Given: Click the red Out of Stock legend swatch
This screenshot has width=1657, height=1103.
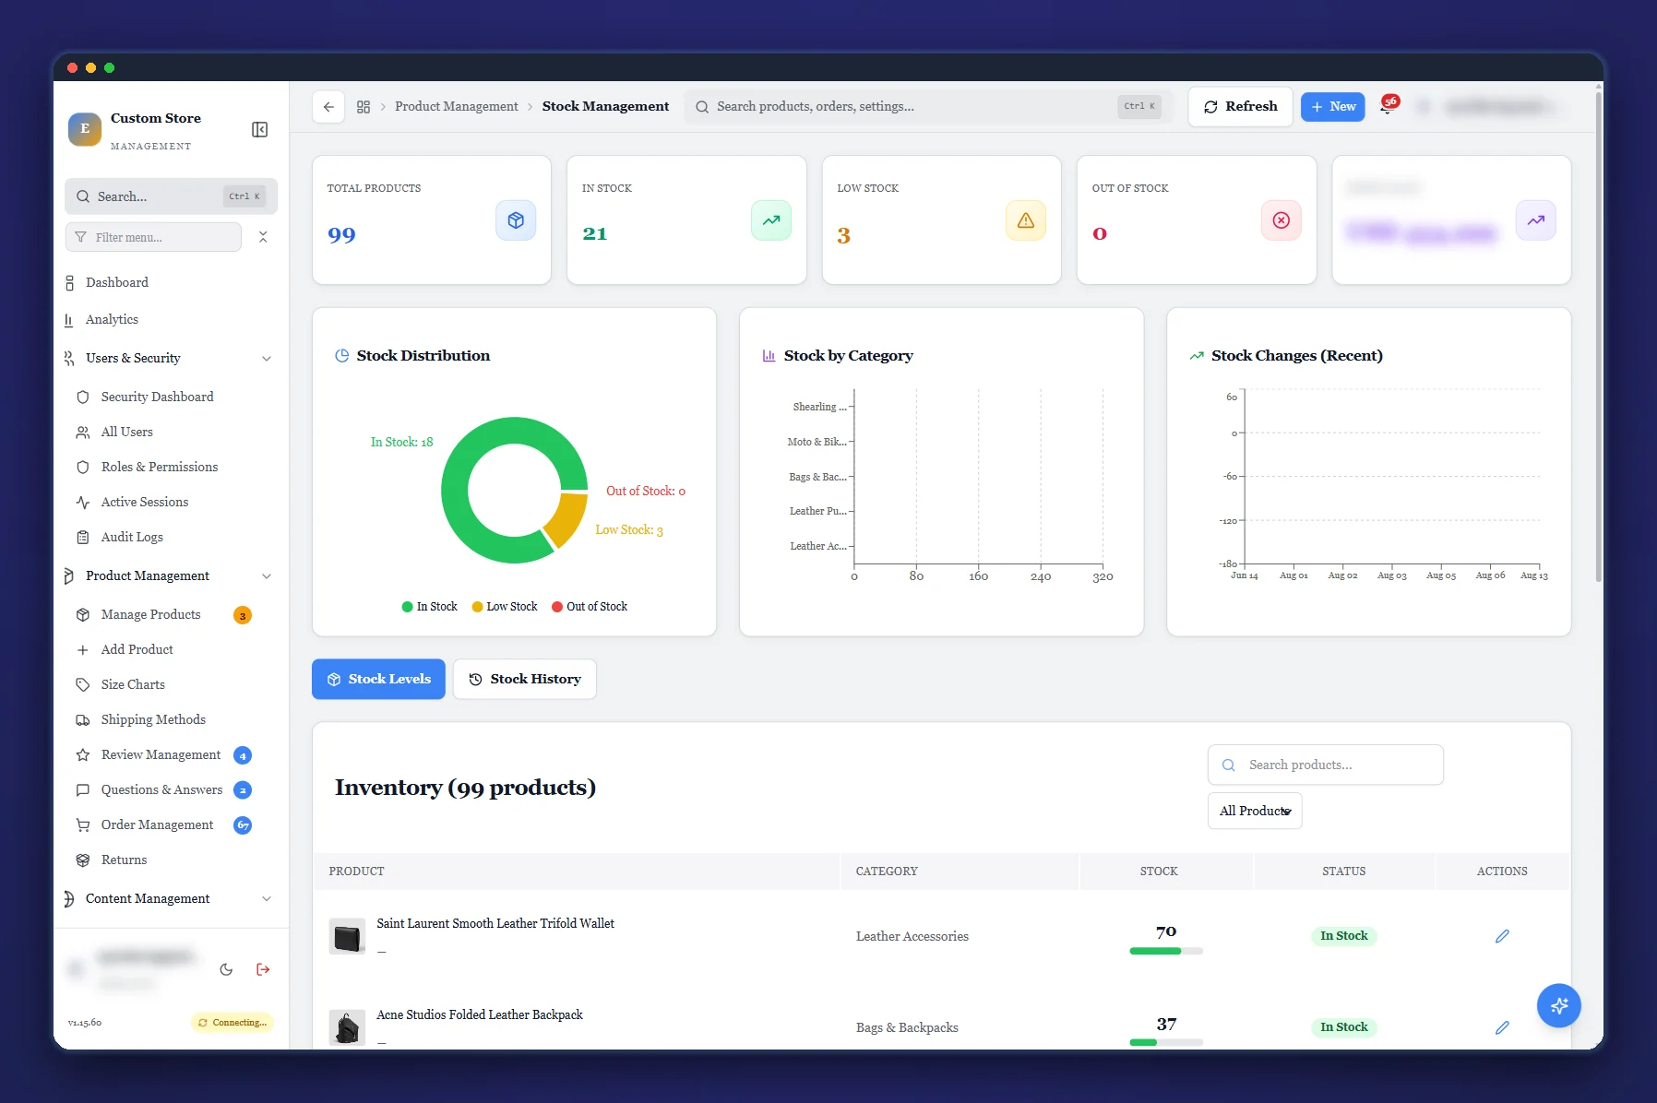Looking at the screenshot, I should [557, 607].
